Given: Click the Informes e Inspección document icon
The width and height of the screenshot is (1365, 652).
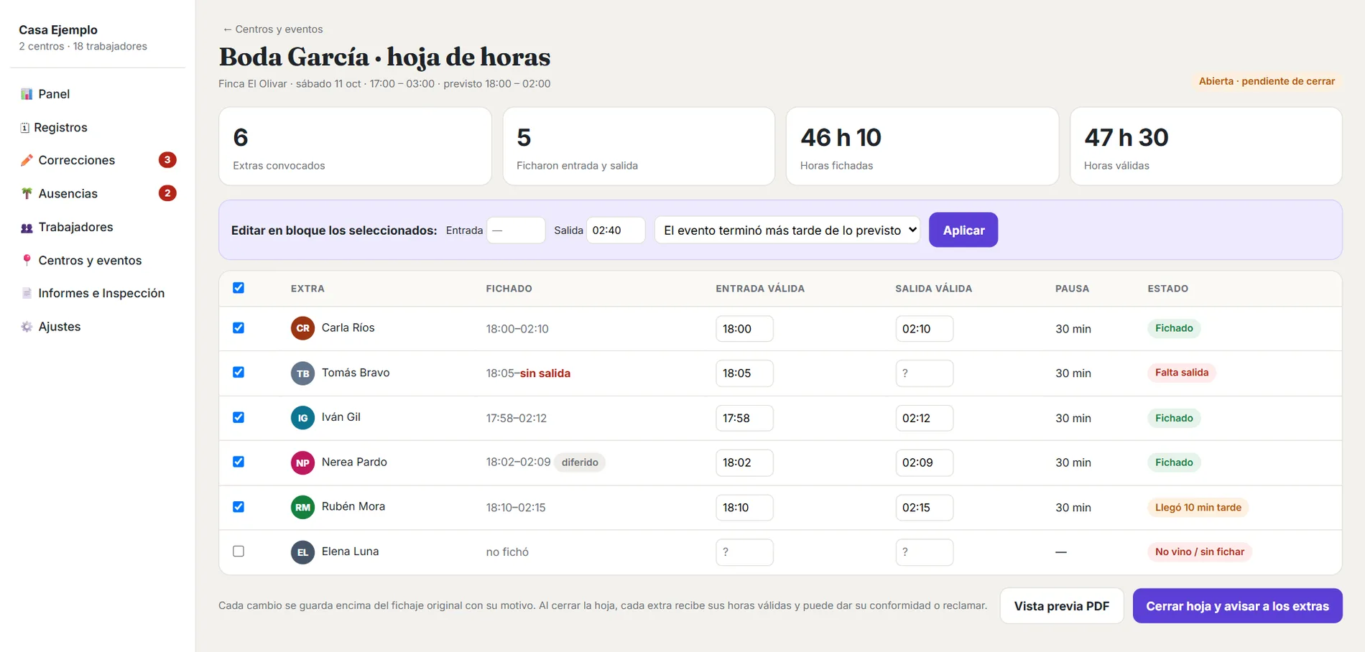Looking at the screenshot, I should click(x=27, y=293).
